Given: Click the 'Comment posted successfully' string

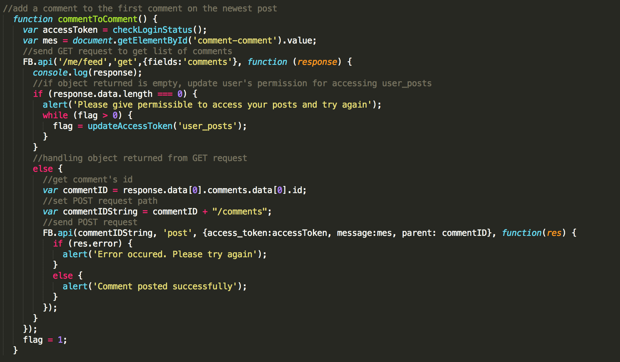Looking at the screenshot, I should pos(165,286).
